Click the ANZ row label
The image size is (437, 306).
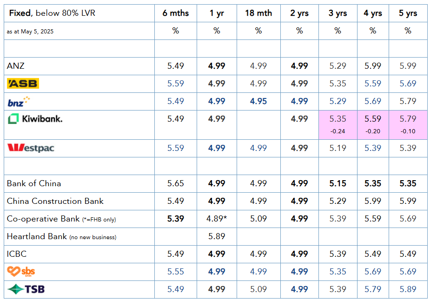tap(16, 66)
